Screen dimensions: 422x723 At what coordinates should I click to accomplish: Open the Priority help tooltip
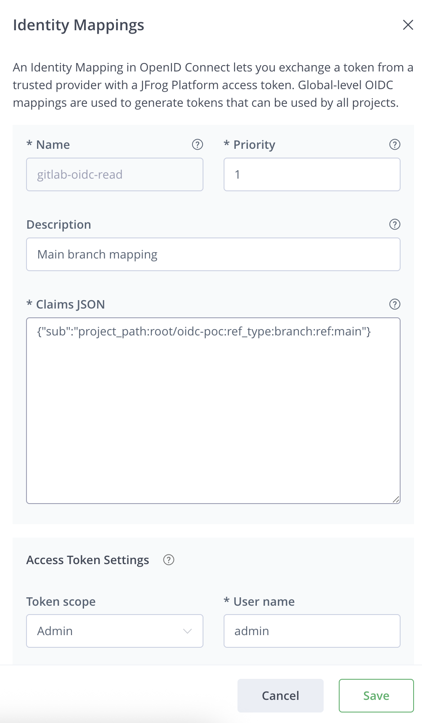point(394,145)
